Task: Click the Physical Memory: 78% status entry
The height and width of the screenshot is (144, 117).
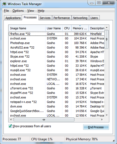Action: (82, 139)
